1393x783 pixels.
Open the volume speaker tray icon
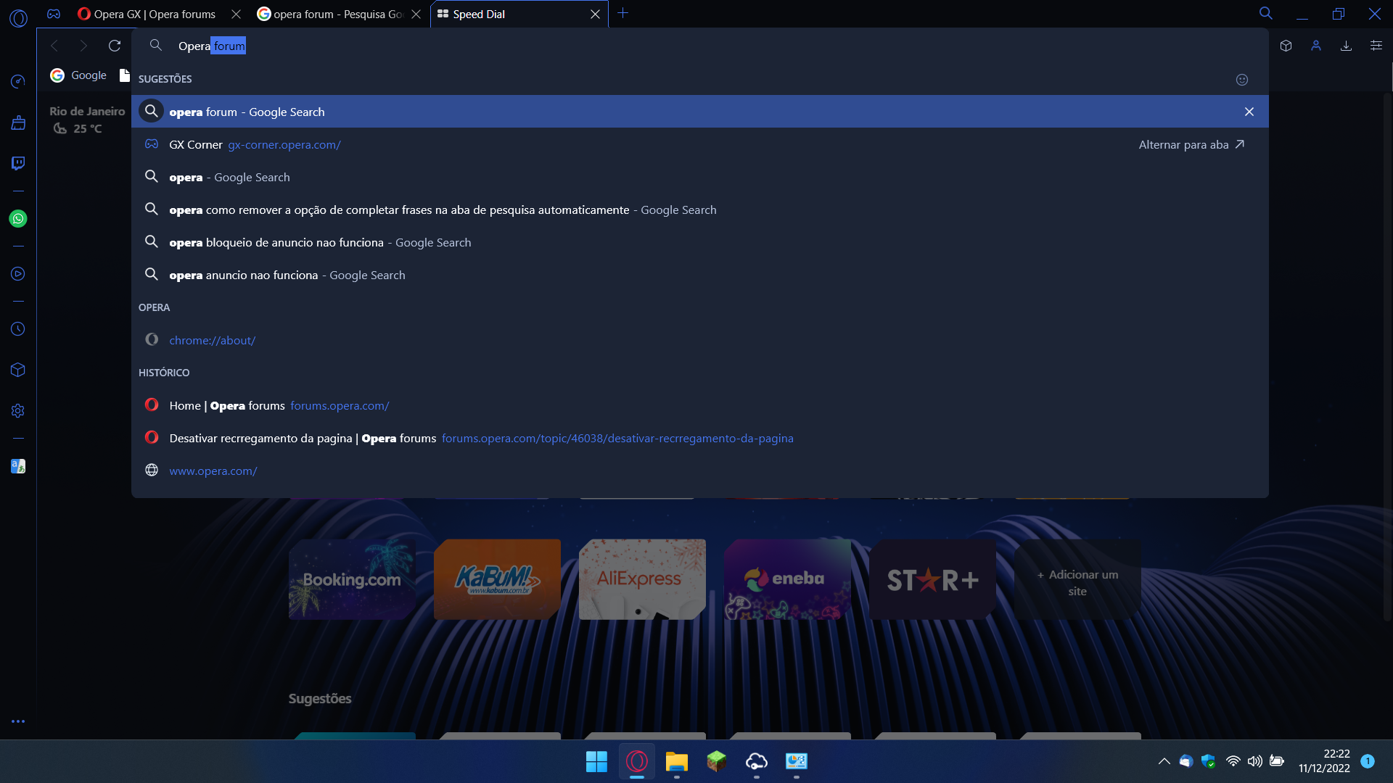tap(1254, 761)
